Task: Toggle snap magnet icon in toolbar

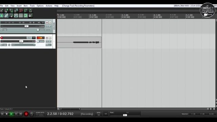Action: (x=26, y=15)
